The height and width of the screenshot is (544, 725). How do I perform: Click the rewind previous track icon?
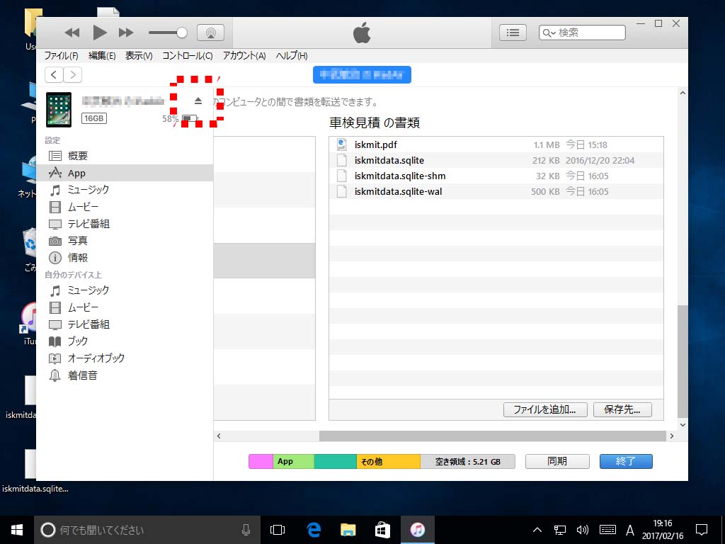[72, 33]
